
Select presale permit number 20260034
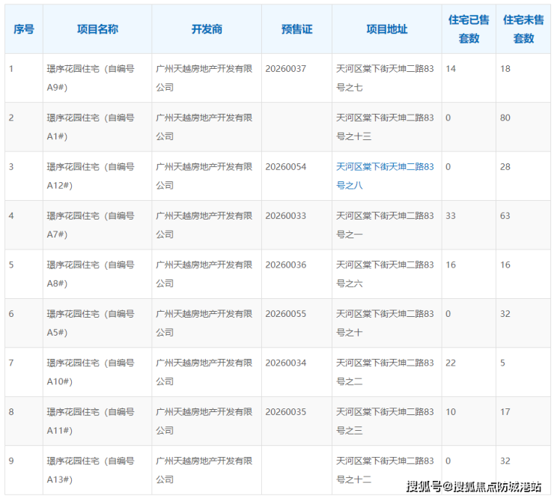[286, 363]
